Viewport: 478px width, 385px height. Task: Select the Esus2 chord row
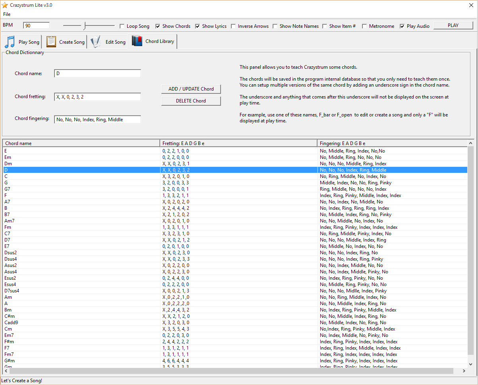tap(235, 278)
